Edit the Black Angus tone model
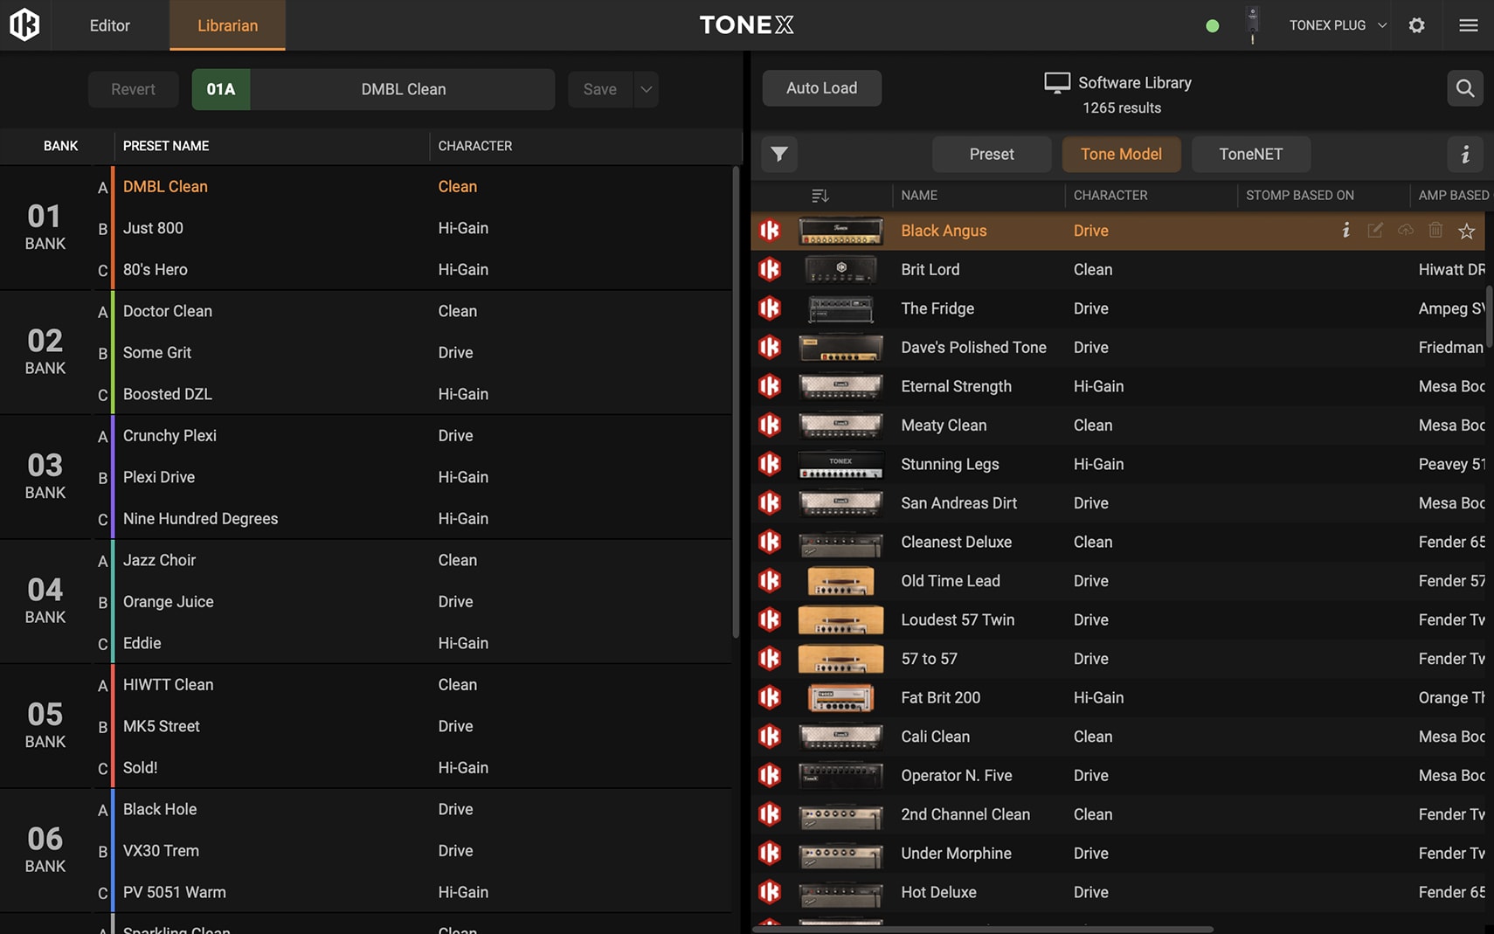Screen dimensions: 1494x934 (x=1374, y=230)
